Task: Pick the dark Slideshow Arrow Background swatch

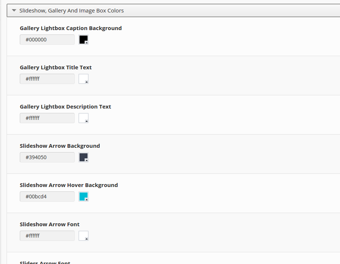Action: [x=84, y=157]
